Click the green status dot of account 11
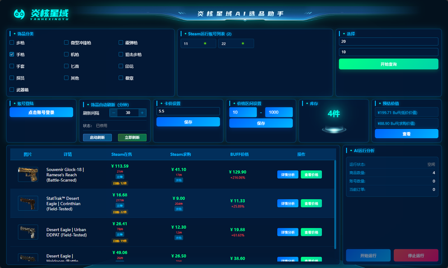Image resolution: width=448 pixels, height=268 pixels. (x=205, y=44)
